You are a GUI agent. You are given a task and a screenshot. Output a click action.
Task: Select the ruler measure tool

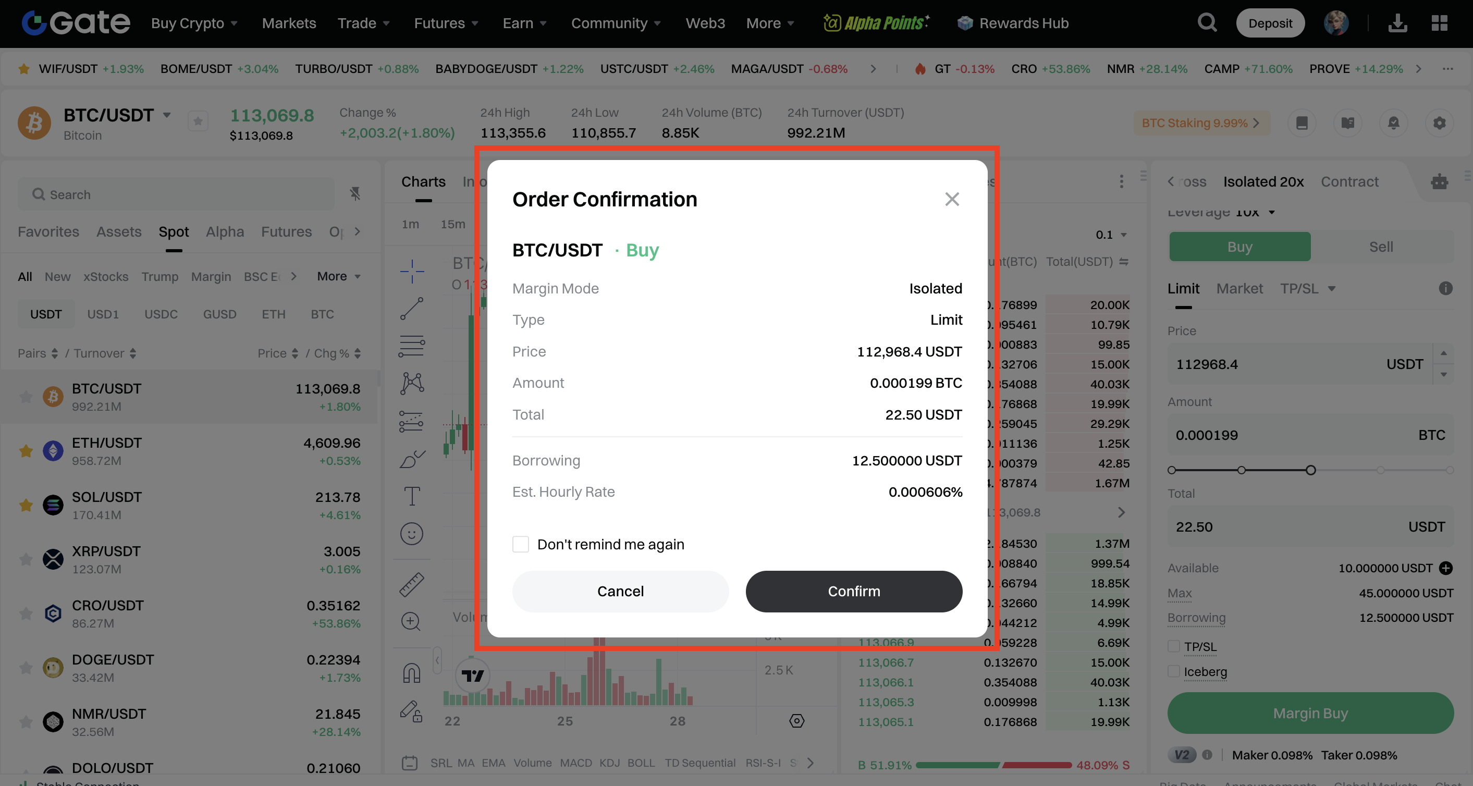coord(412,584)
